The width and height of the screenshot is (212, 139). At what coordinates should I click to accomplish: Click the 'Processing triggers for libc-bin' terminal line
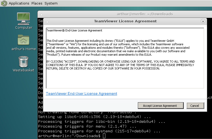102,121
